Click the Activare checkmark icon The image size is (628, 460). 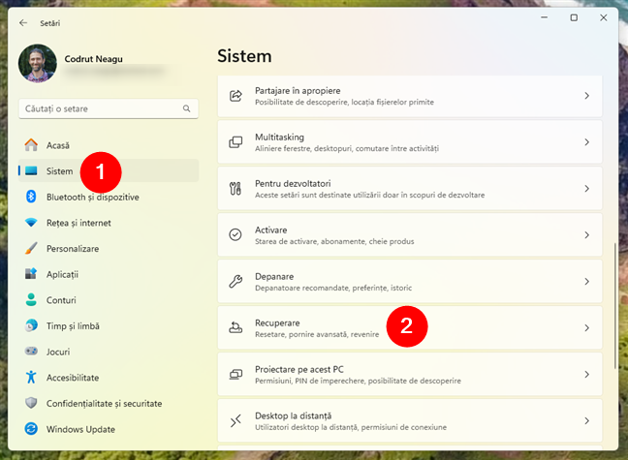(x=235, y=234)
